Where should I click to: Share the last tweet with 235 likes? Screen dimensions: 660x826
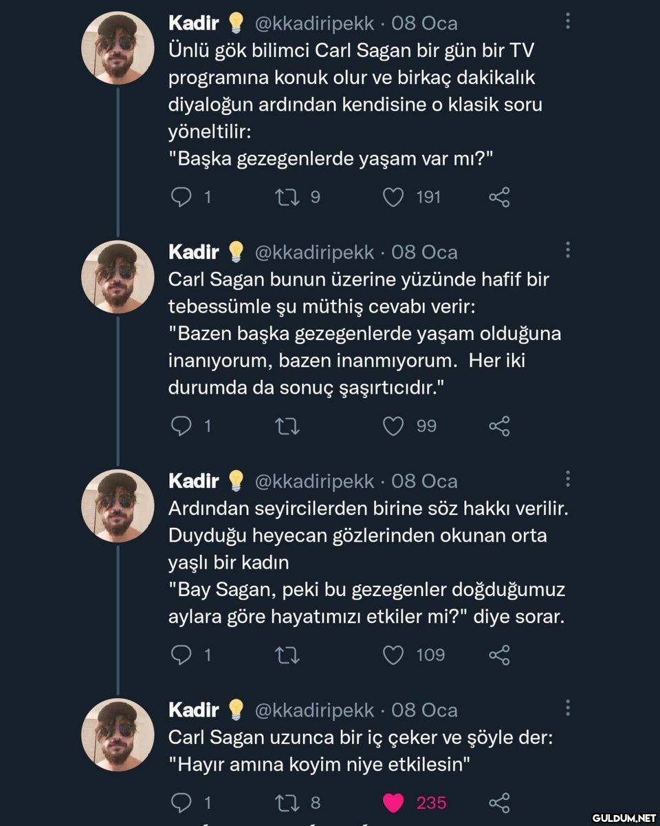click(499, 803)
